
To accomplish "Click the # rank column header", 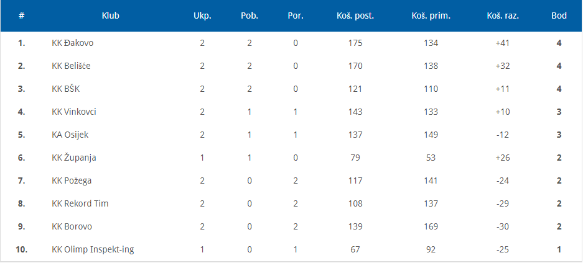I will 22,16.
